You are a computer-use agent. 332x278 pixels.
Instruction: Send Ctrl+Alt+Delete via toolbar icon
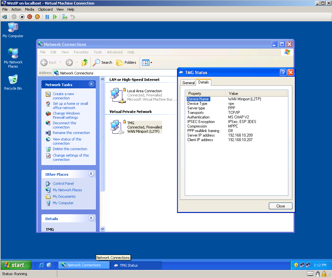click(x=5, y=17)
